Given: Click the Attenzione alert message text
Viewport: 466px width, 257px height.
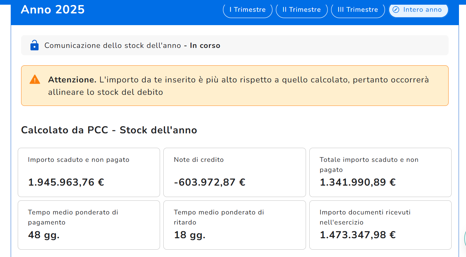Looking at the screenshot, I should [x=238, y=86].
